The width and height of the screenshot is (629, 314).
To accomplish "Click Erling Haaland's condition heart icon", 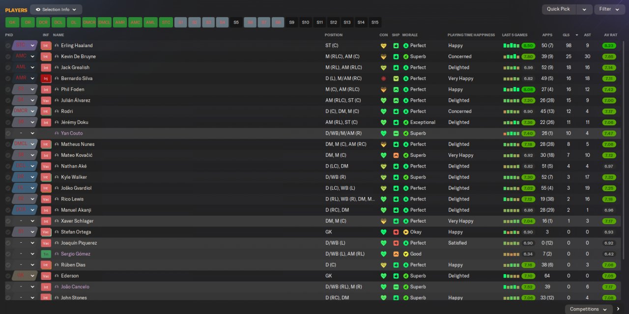I will click(384, 46).
